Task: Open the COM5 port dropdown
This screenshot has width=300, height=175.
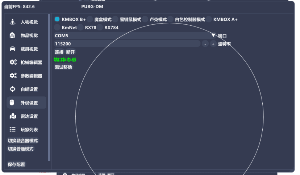Action: click(135, 36)
